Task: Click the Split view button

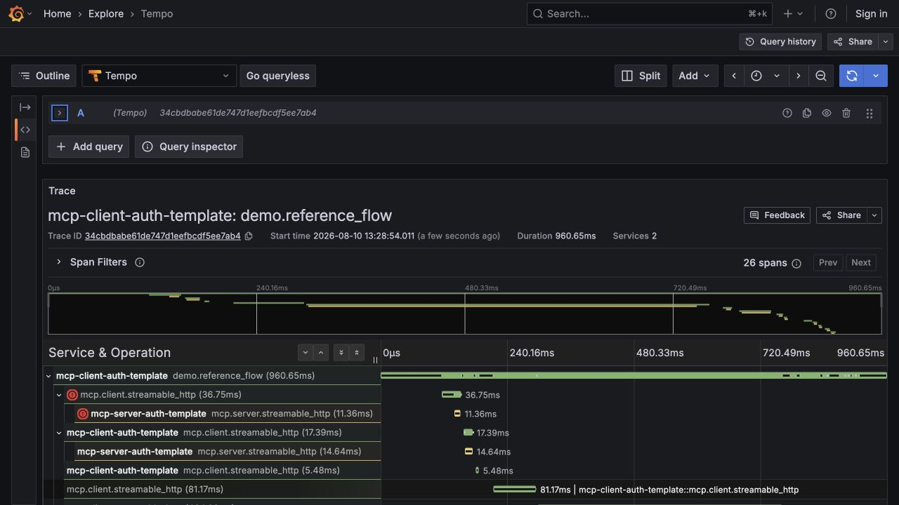Action: [641, 76]
